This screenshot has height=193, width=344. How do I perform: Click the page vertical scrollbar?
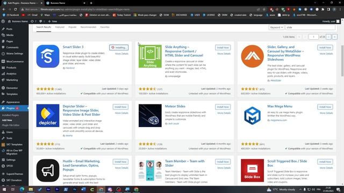point(342,61)
